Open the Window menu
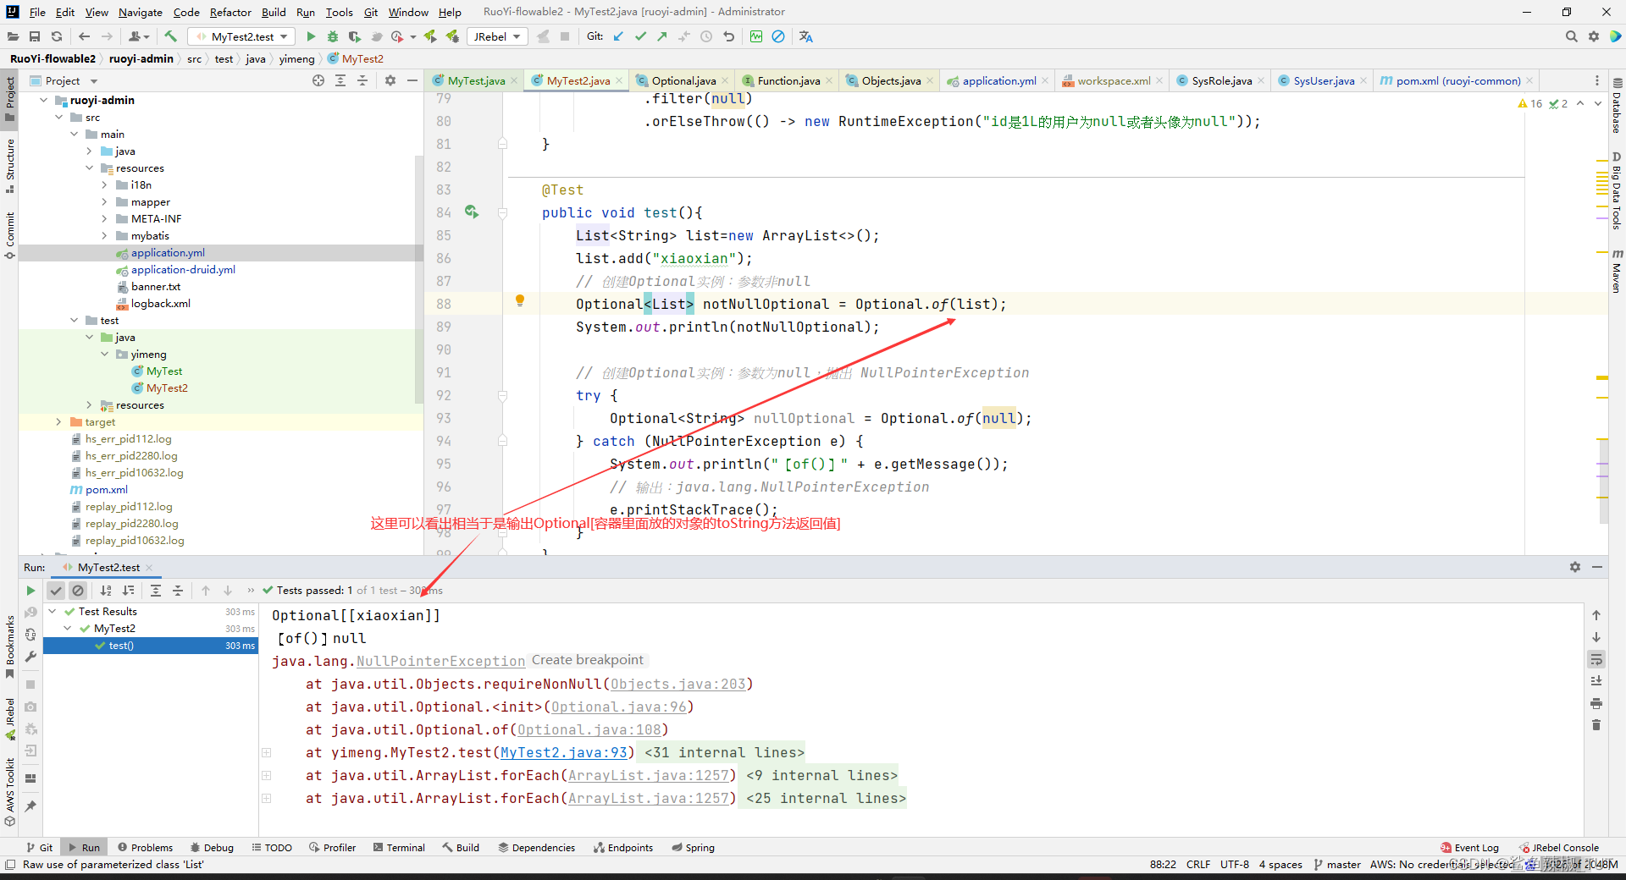Screen dimensions: 1626x880 pos(408,12)
